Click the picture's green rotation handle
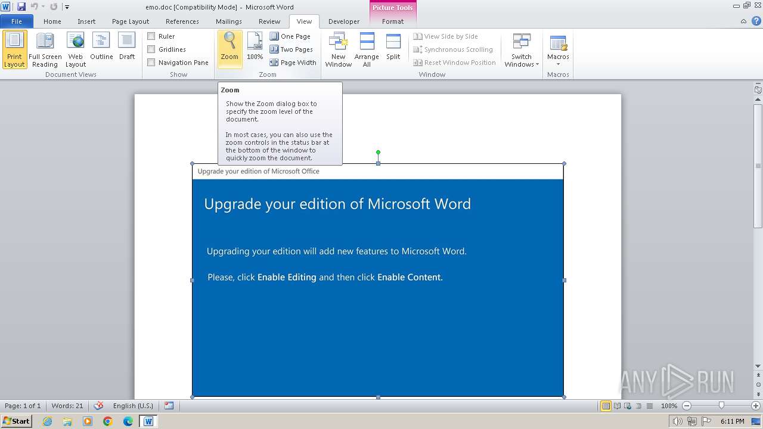This screenshot has width=763, height=429. (x=378, y=152)
